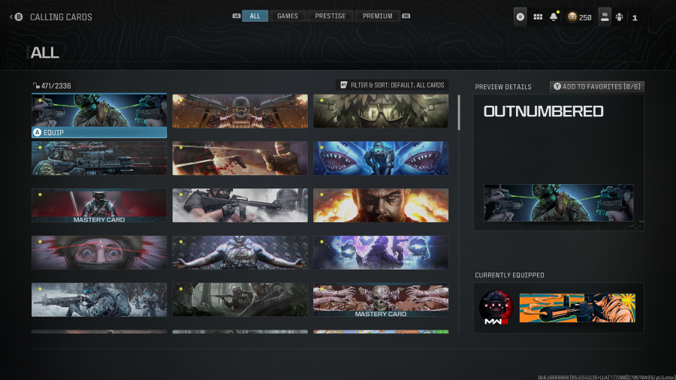The height and width of the screenshot is (380, 676).
Task: Click the RB shoulder button icon
Action: pyautogui.click(x=406, y=16)
